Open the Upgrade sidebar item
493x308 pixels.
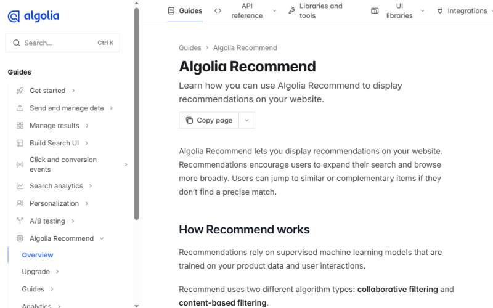coord(36,271)
